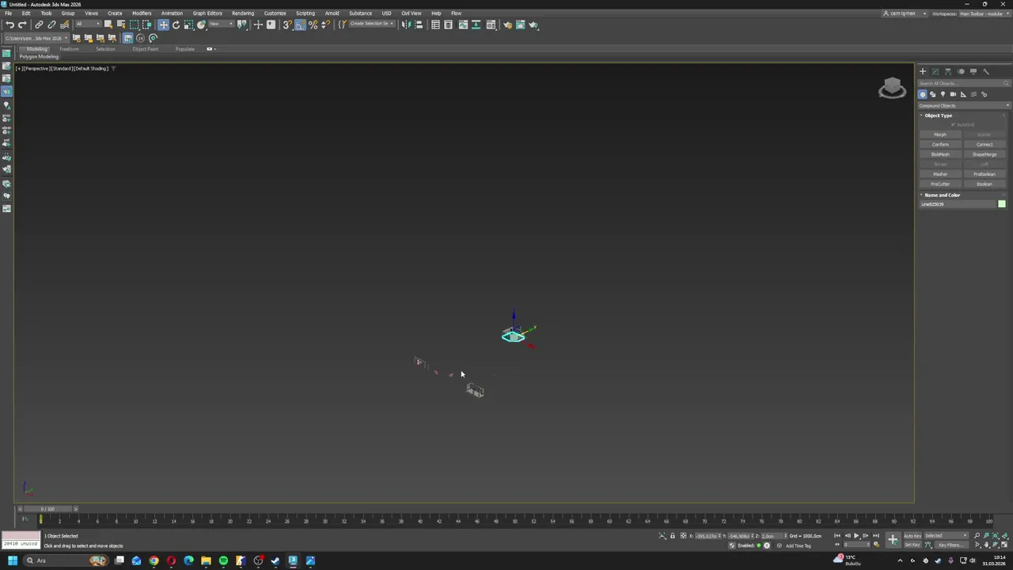Select the Shapes category icon
The image size is (1013, 570).
[932, 94]
